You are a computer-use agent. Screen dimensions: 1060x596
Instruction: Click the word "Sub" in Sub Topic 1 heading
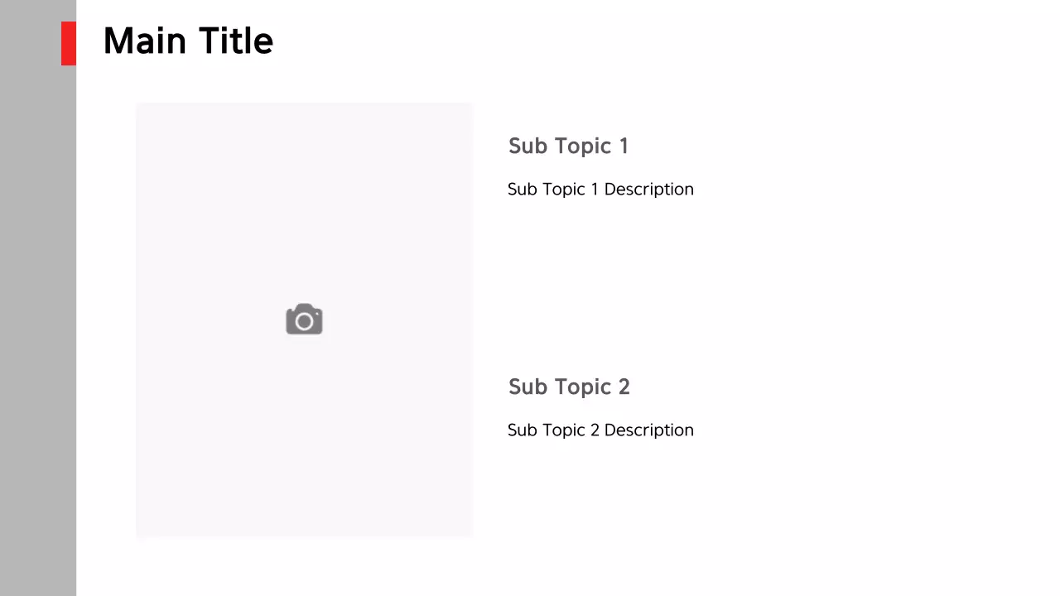pyautogui.click(x=525, y=147)
